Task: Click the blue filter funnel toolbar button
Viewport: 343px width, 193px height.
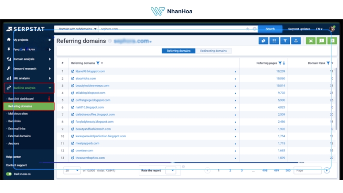Action: pos(285,41)
